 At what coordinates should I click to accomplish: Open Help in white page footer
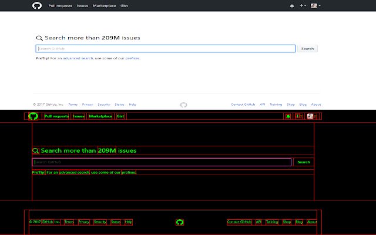[x=133, y=105]
